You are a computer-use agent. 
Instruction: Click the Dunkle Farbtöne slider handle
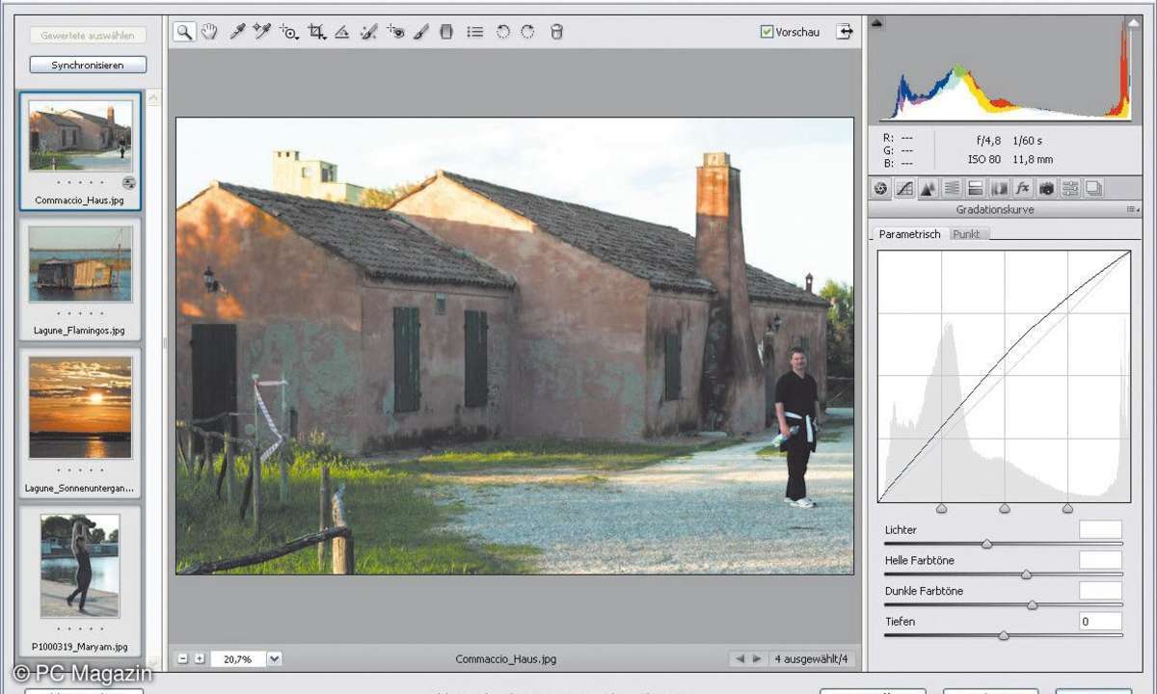[x=1033, y=605]
